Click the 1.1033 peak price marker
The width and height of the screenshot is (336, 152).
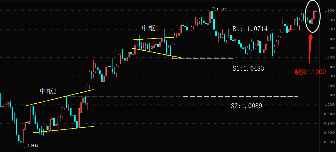(x=222, y=9)
